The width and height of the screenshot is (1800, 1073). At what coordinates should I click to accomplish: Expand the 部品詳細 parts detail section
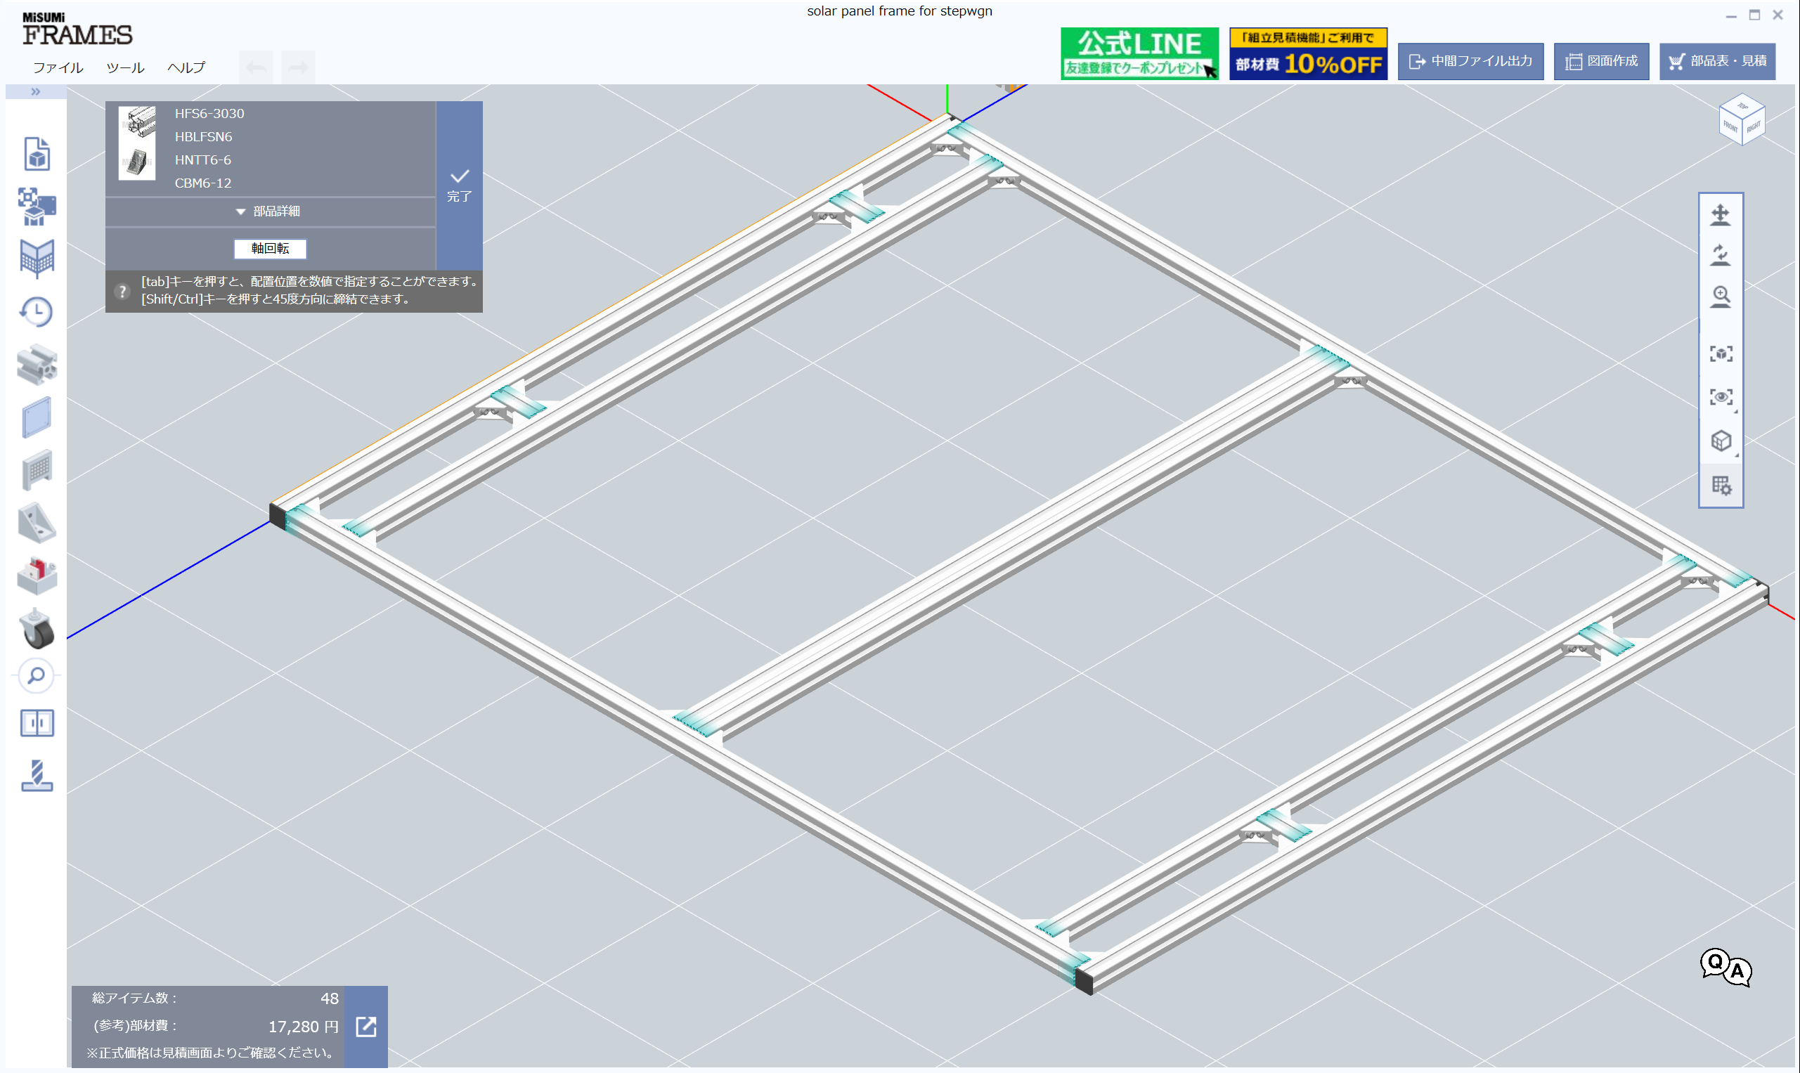point(269,211)
